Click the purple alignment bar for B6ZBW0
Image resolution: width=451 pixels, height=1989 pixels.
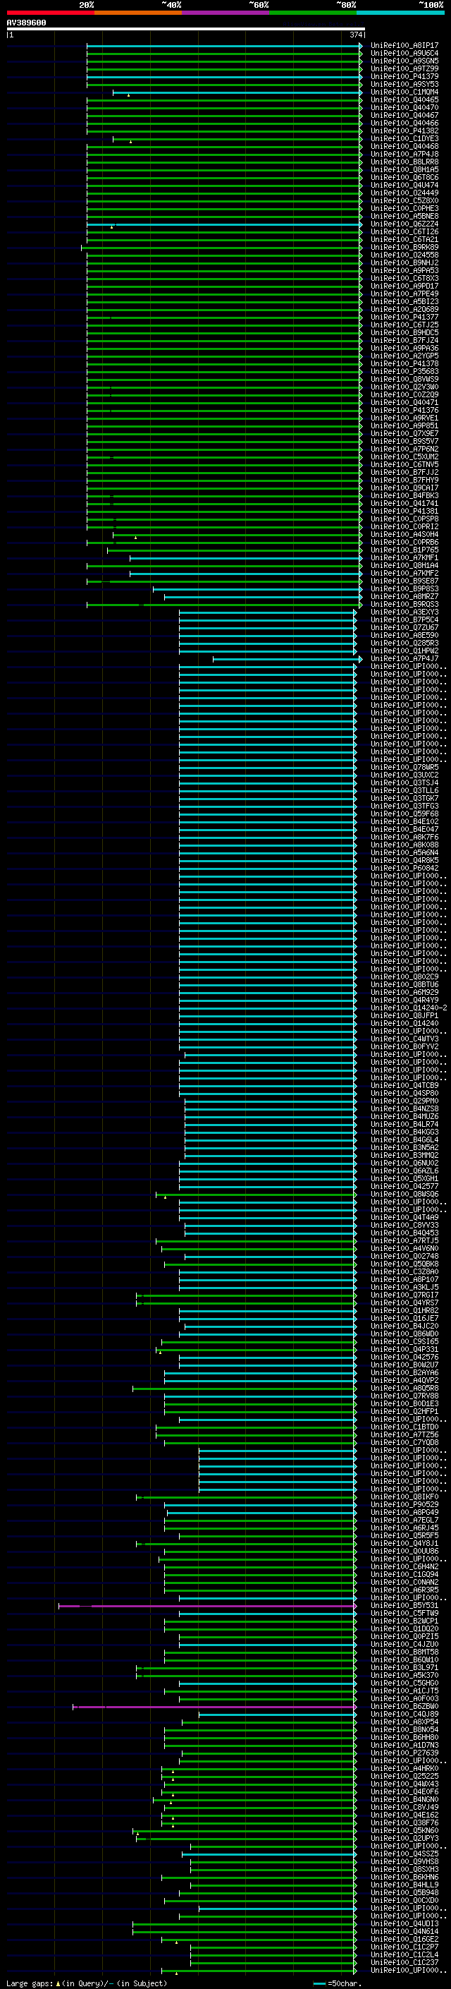pos(214,1707)
